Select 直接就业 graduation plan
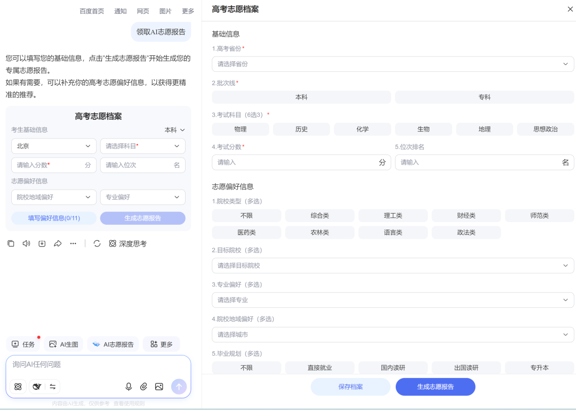 [x=319, y=367]
